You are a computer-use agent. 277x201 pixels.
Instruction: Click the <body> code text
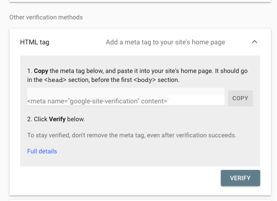pyautogui.click(x=144, y=80)
